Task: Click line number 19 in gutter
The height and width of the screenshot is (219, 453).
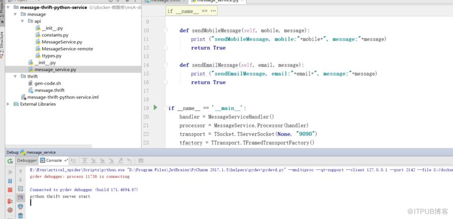Action: (146, 108)
